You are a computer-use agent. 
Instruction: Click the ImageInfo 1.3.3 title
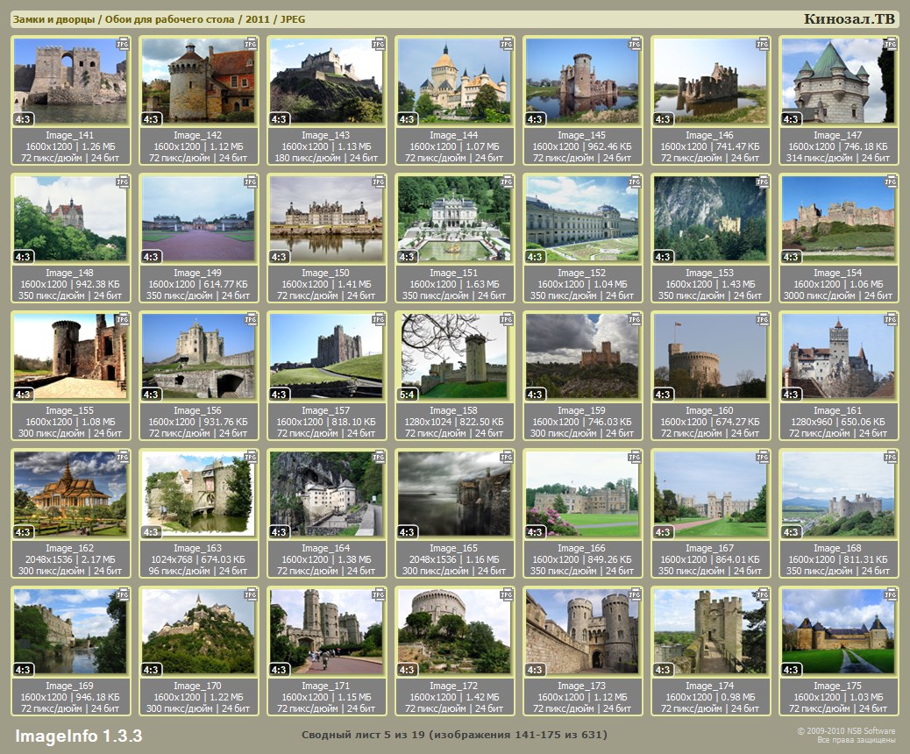[x=78, y=735]
